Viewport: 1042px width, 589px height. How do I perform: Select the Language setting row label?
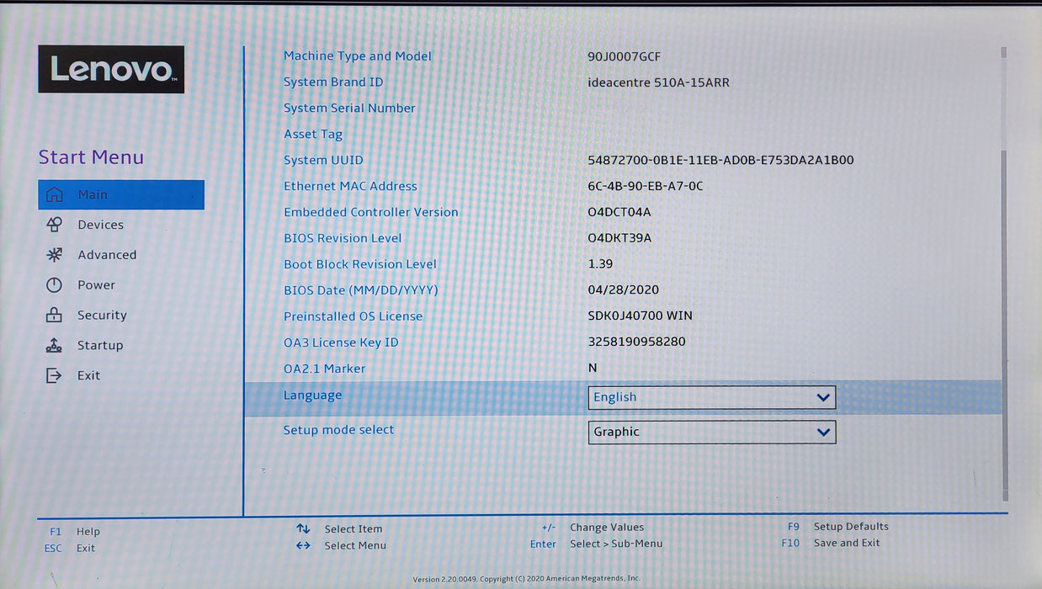[x=313, y=395]
